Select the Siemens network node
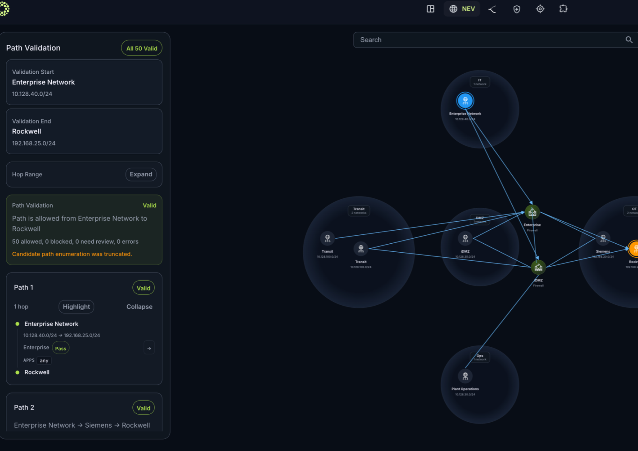The image size is (638, 451). [603, 238]
